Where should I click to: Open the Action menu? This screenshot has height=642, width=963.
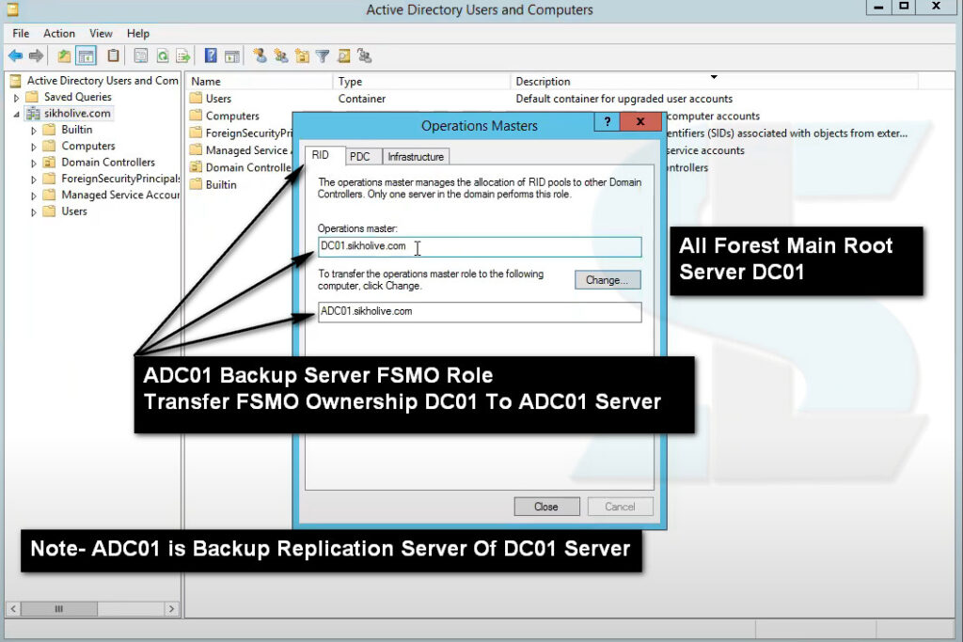(59, 33)
